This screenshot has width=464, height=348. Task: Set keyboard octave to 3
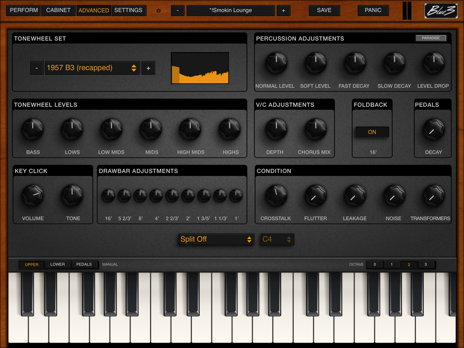pos(426,264)
